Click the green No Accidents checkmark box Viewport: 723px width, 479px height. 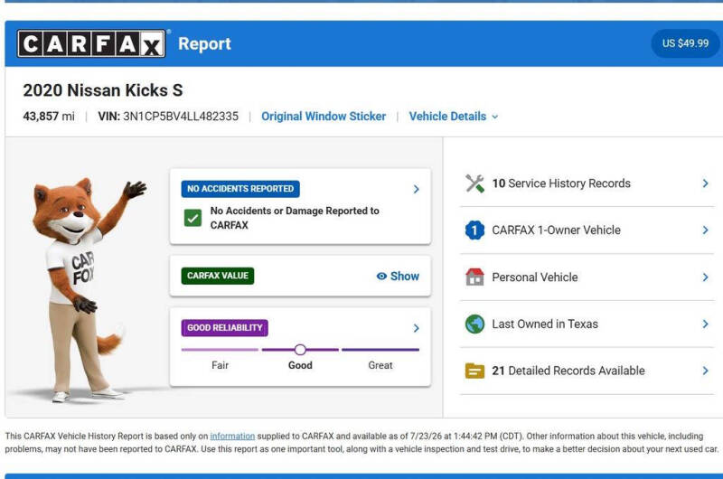click(192, 218)
